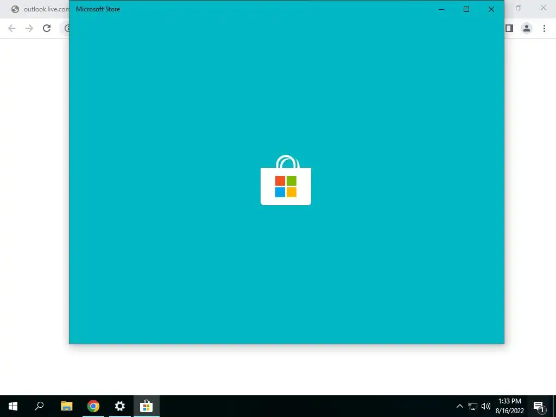
Task: Minimize the Microsoft Store window
Action: 441,9
